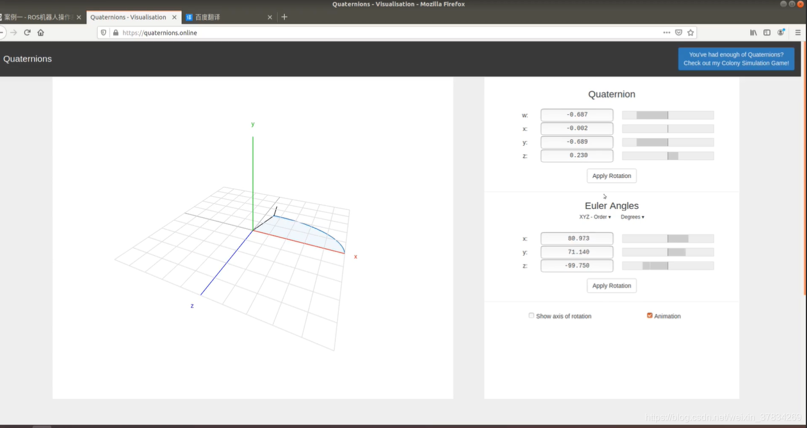Reload the current page
This screenshot has height=428, width=807.
click(27, 33)
